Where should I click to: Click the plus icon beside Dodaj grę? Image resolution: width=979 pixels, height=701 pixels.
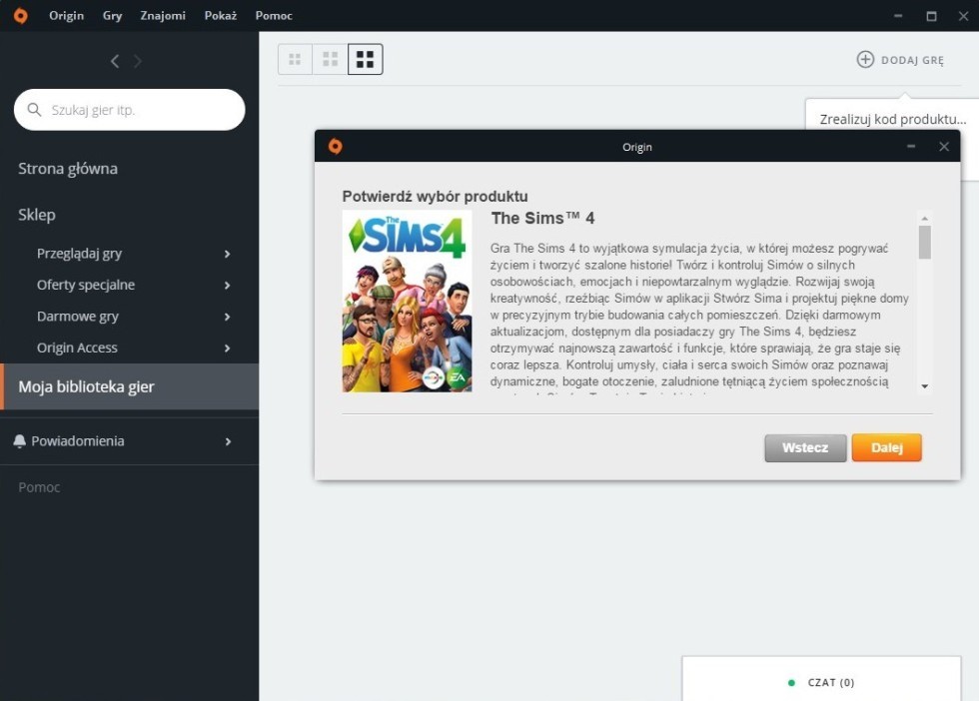tap(865, 59)
